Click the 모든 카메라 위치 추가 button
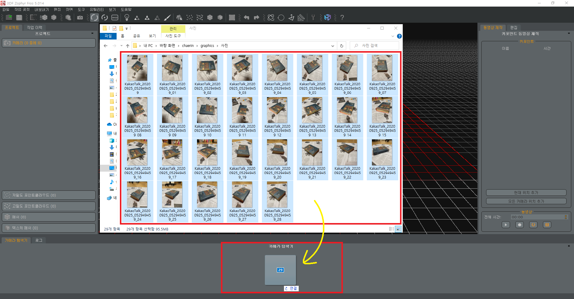574x299 pixels. [526, 201]
